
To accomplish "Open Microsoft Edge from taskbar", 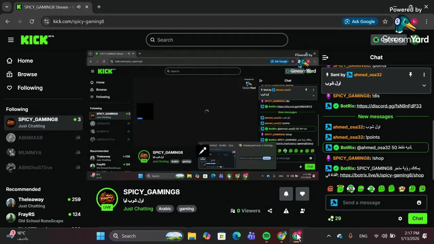I will [237, 236].
